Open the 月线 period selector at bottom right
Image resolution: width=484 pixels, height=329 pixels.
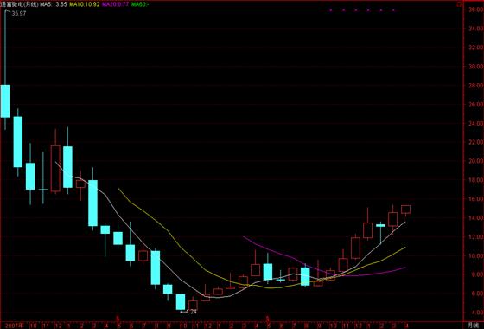pyautogui.click(x=473, y=325)
